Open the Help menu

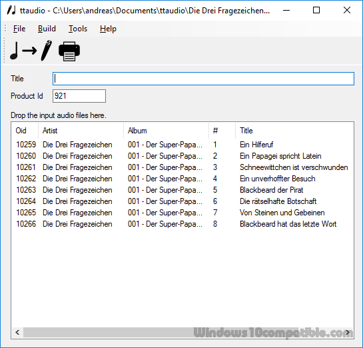pyautogui.click(x=108, y=29)
